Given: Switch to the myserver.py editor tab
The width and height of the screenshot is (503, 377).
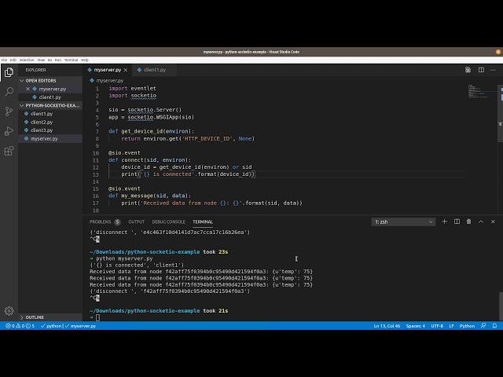Looking at the screenshot, I should click(x=108, y=70).
